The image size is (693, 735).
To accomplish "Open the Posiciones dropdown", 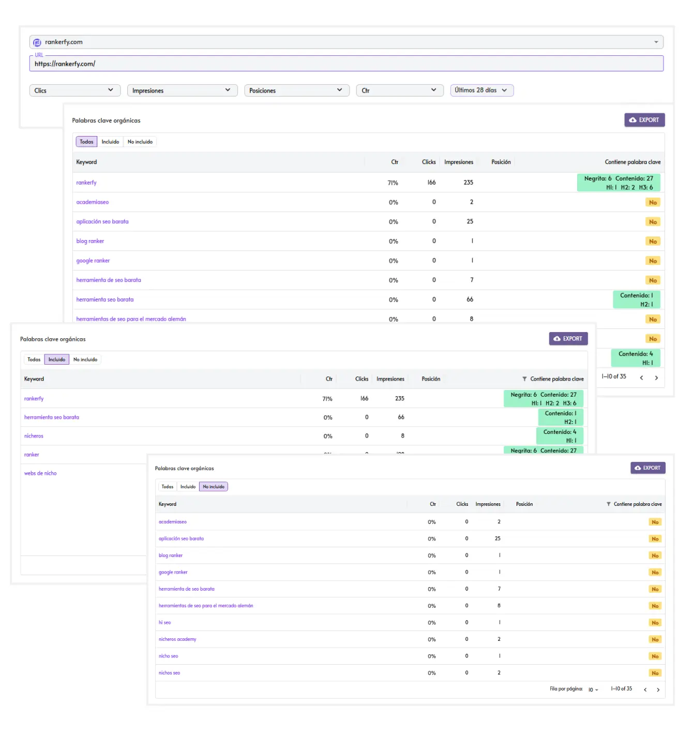I will (x=296, y=91).
